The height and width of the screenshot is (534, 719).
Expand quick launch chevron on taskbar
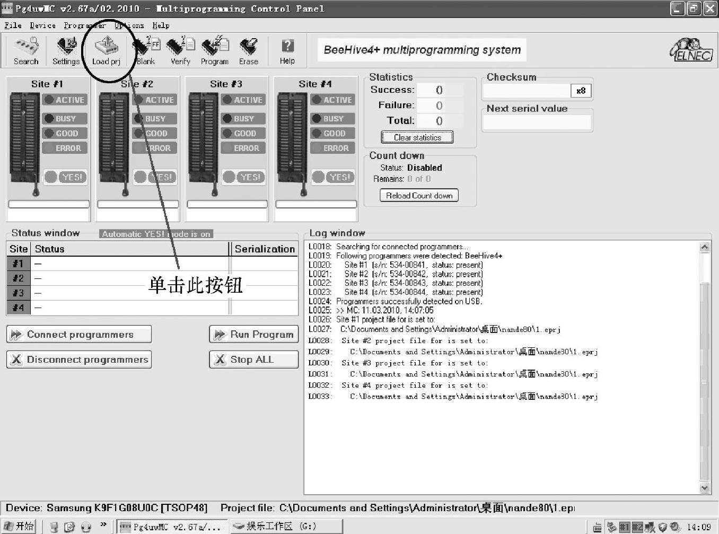103,525
